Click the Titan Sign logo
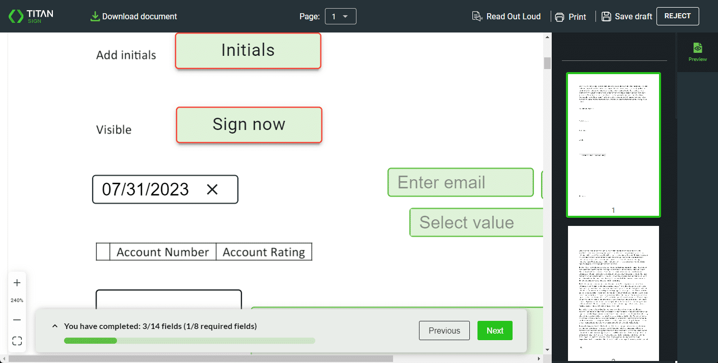This screenshot has width=718, height=363. pos(31,16)
